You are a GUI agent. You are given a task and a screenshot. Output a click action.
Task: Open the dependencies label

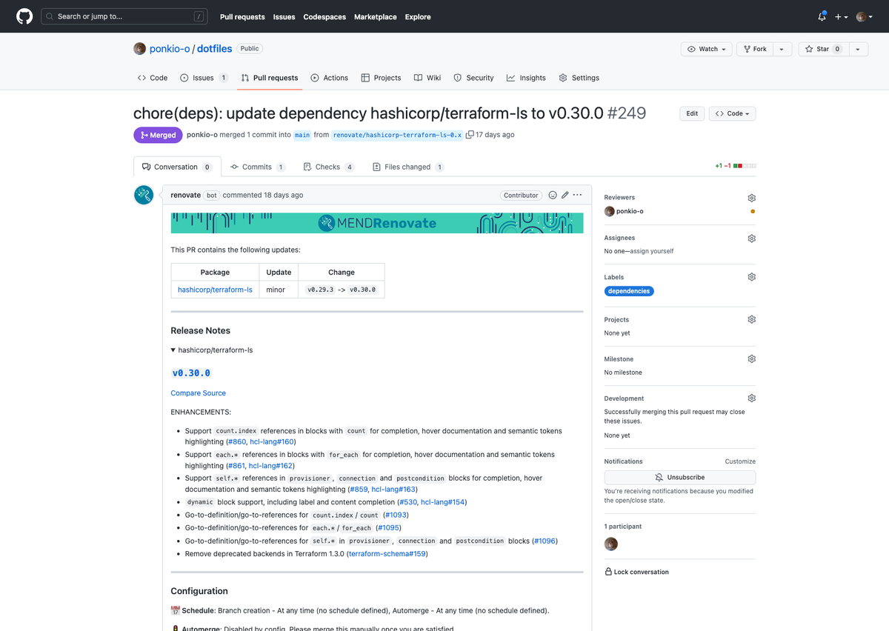629,291
